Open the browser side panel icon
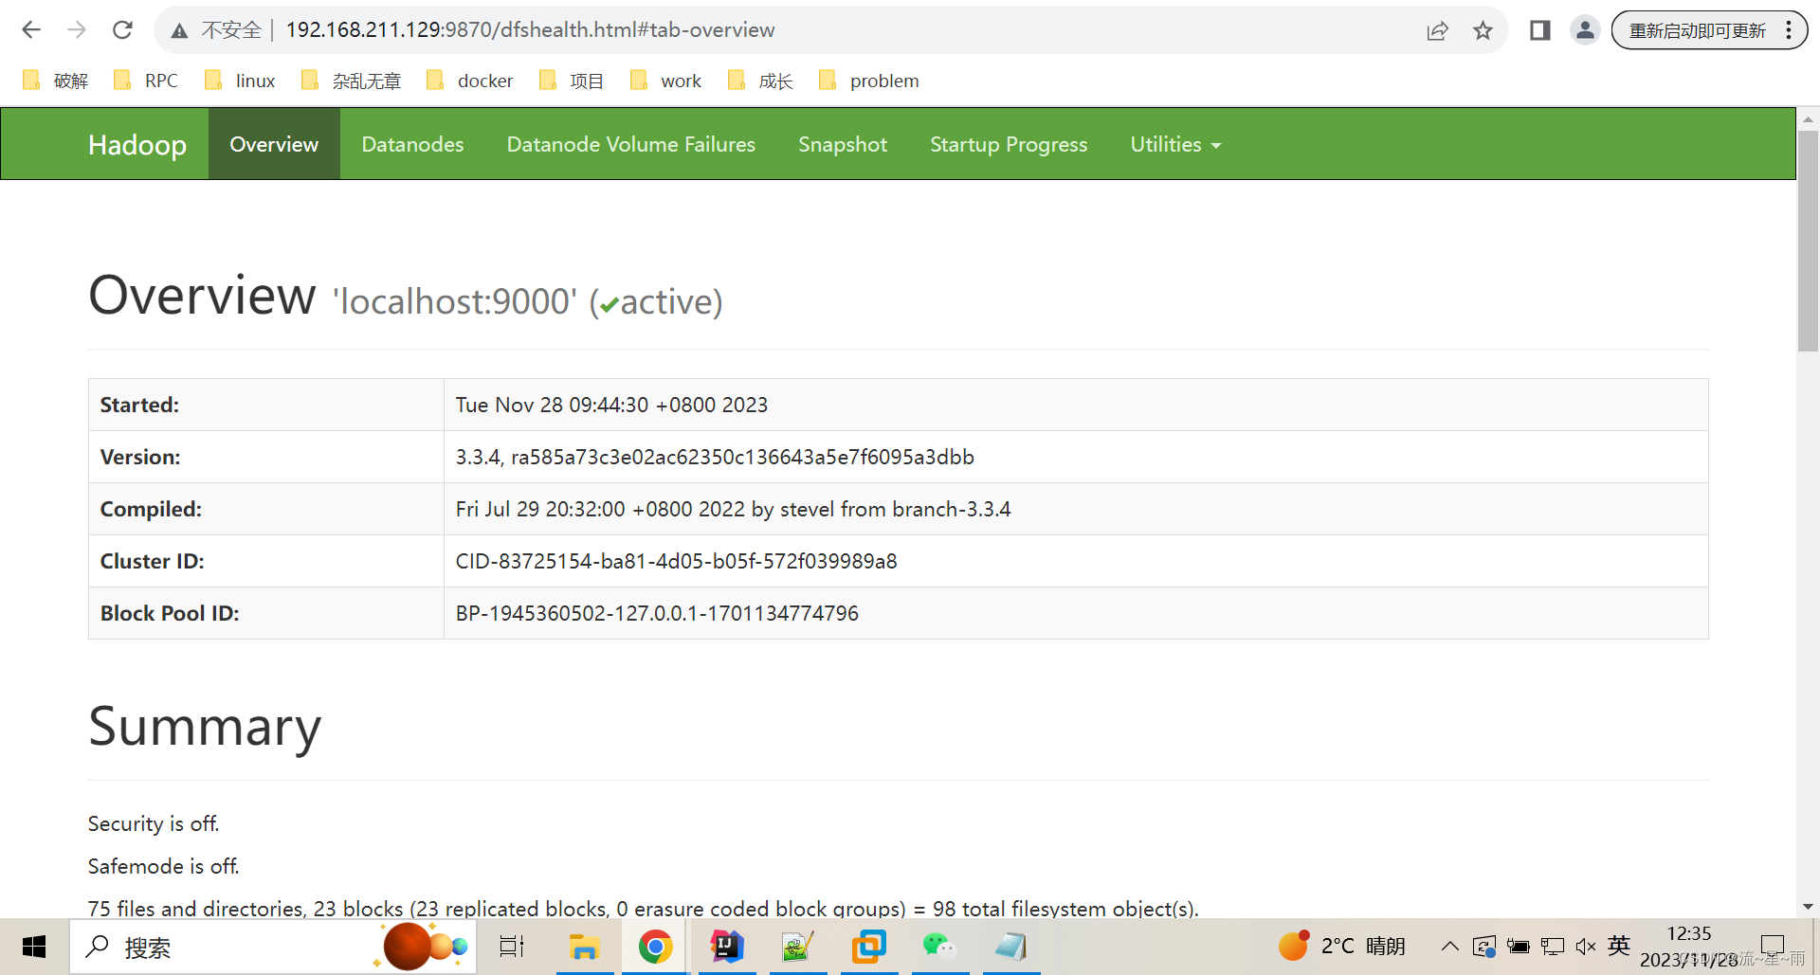 point(1539,30)
